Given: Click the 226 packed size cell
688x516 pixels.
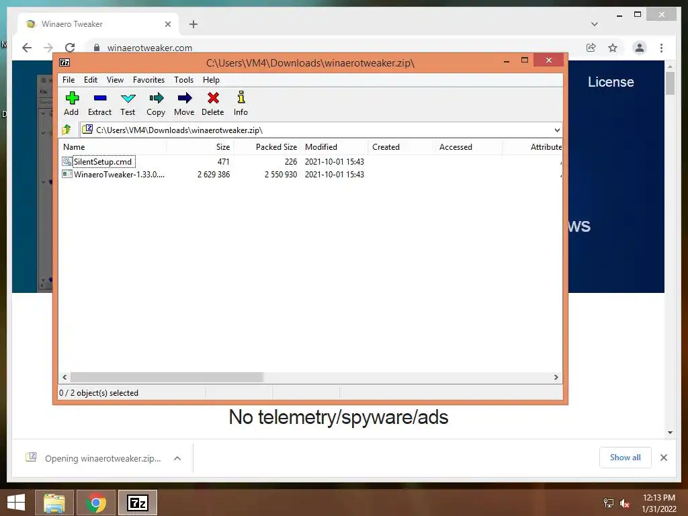Looking at the screenshot, I should point(291,162).
